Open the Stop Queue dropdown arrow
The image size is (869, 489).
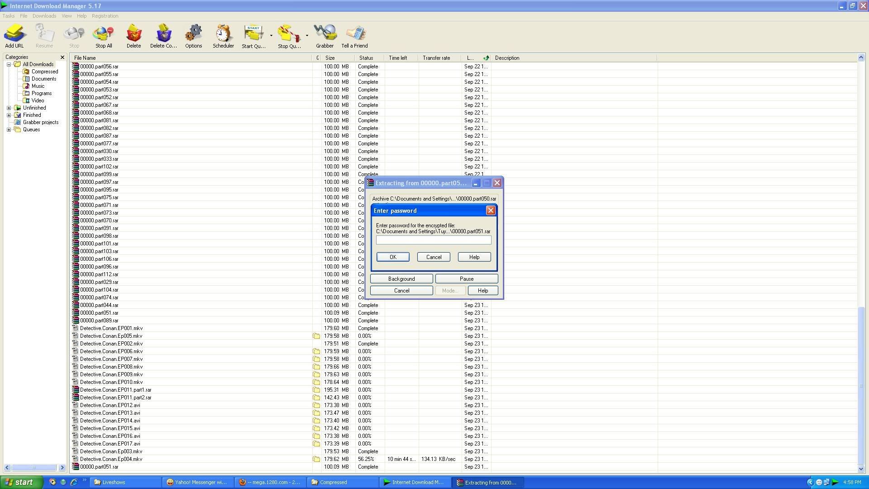[307, 35]
